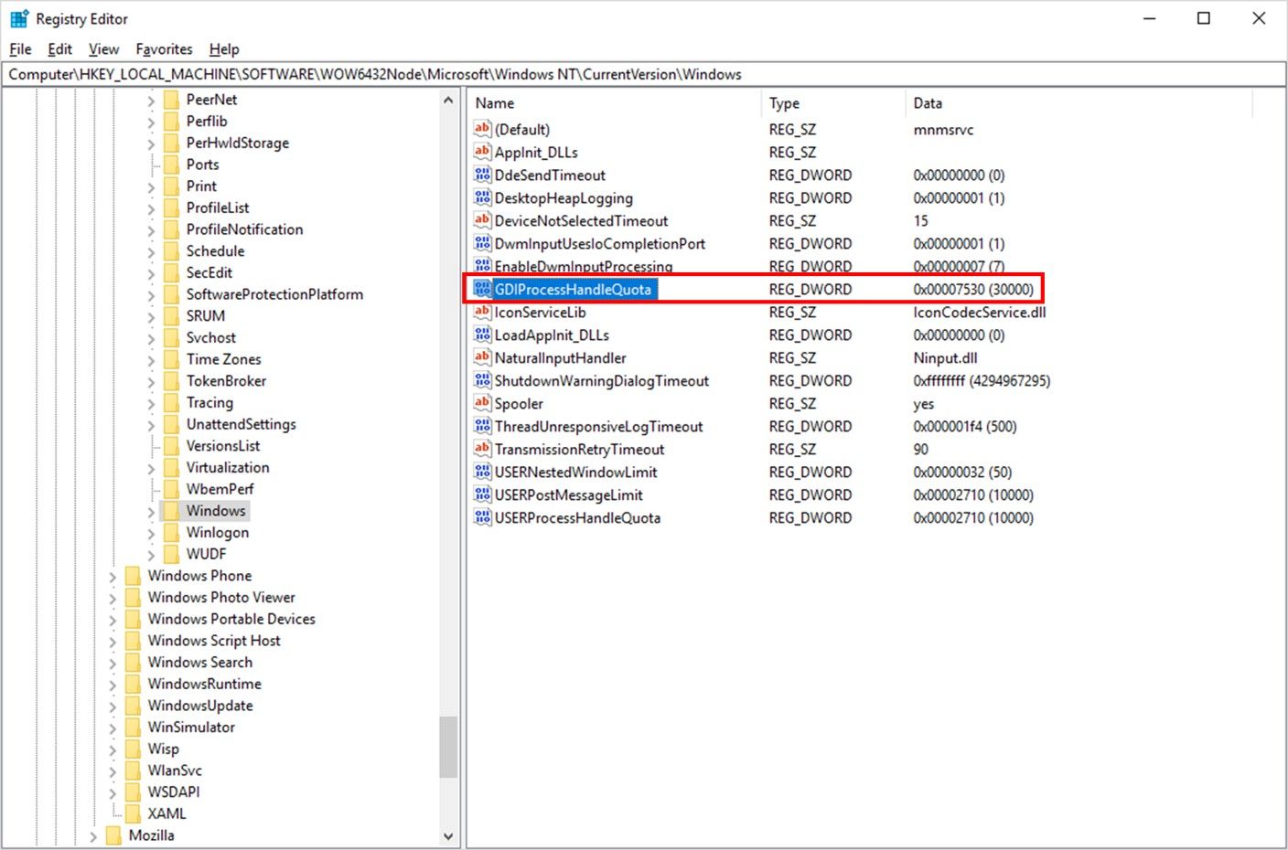Click the DWORD icon of DwmInputUsesIoCompletionPort
Image resolution: width=1288 pixels, height=850 pixels.
[x=482, y=243]
